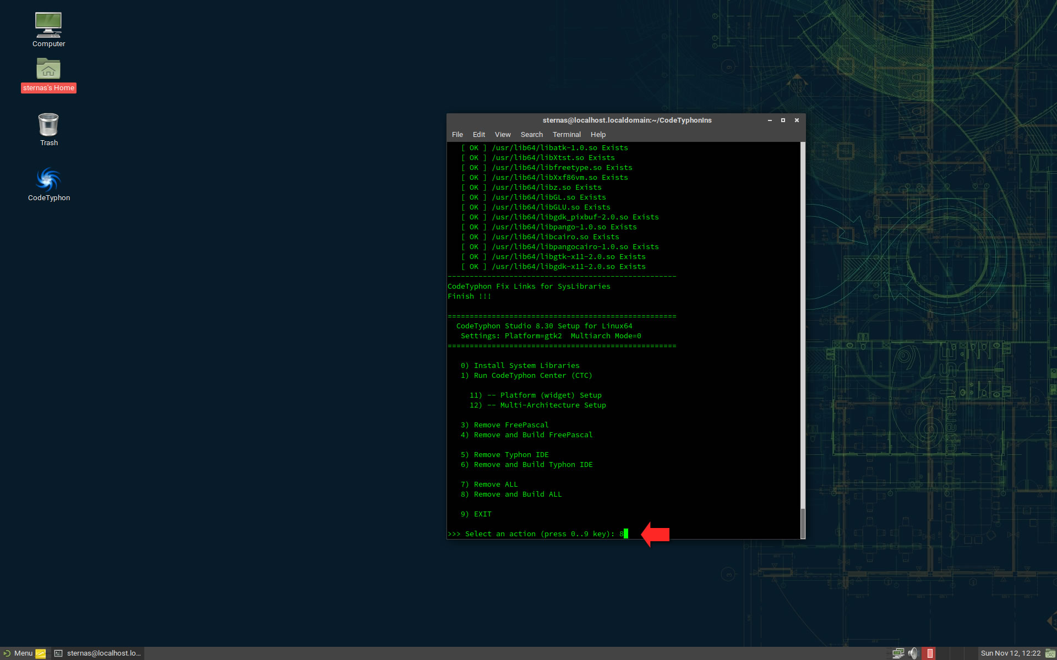The image size is (1057, 660).
Task: Close the terminal window
Action: click(797, 120)
